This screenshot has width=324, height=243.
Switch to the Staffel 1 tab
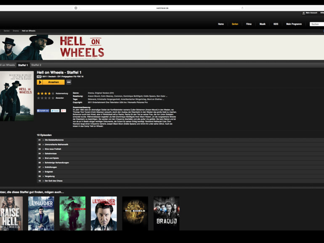(x=23, y=65)
